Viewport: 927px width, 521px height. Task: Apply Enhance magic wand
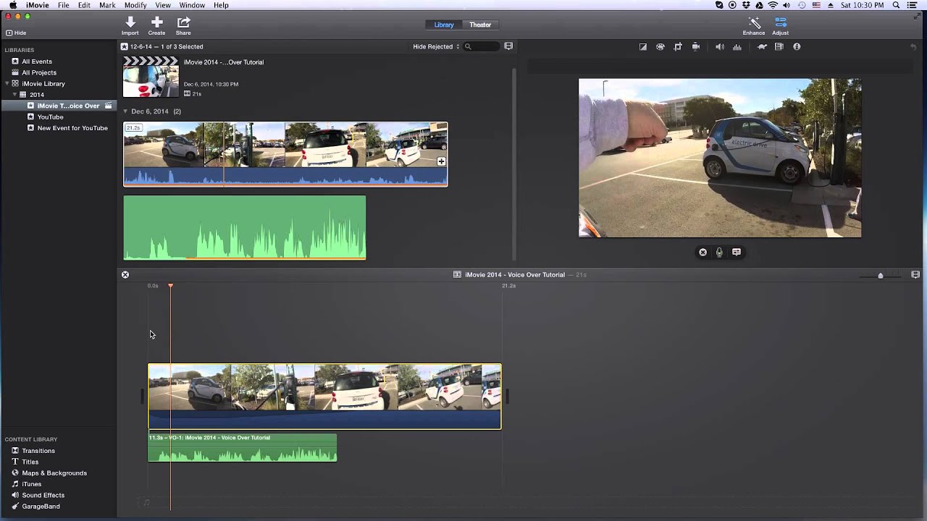[x=754, y=26]
